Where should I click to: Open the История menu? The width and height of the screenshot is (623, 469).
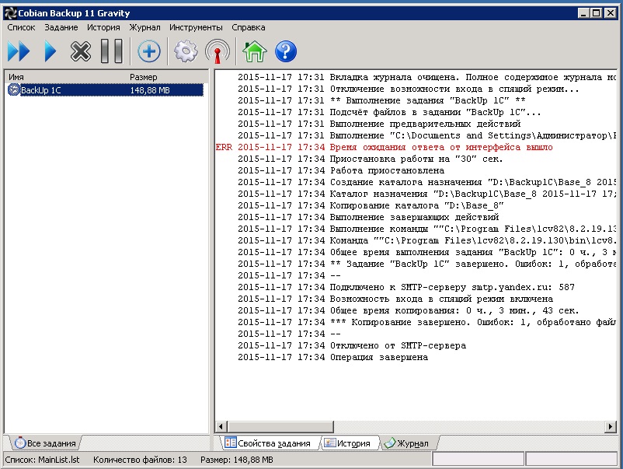103,27
